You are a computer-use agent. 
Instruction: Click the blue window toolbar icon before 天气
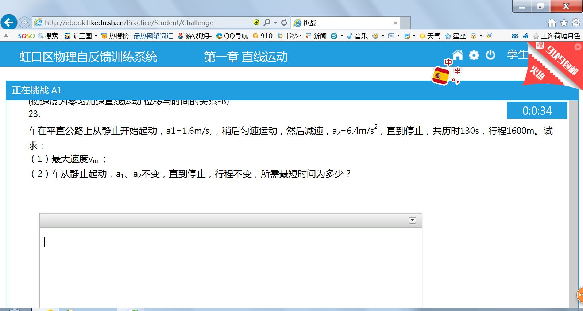pyautogui.click(x=407, y=36)
